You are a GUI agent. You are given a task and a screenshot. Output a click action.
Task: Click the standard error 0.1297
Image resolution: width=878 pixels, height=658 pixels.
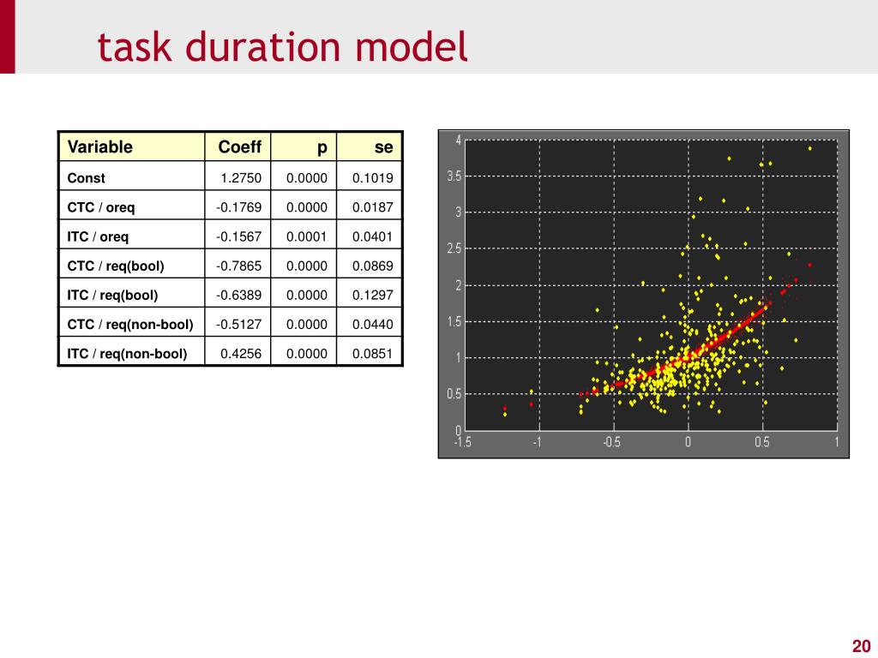pos(372,295)
